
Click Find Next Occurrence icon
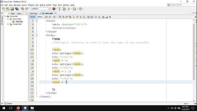[67, 17]
